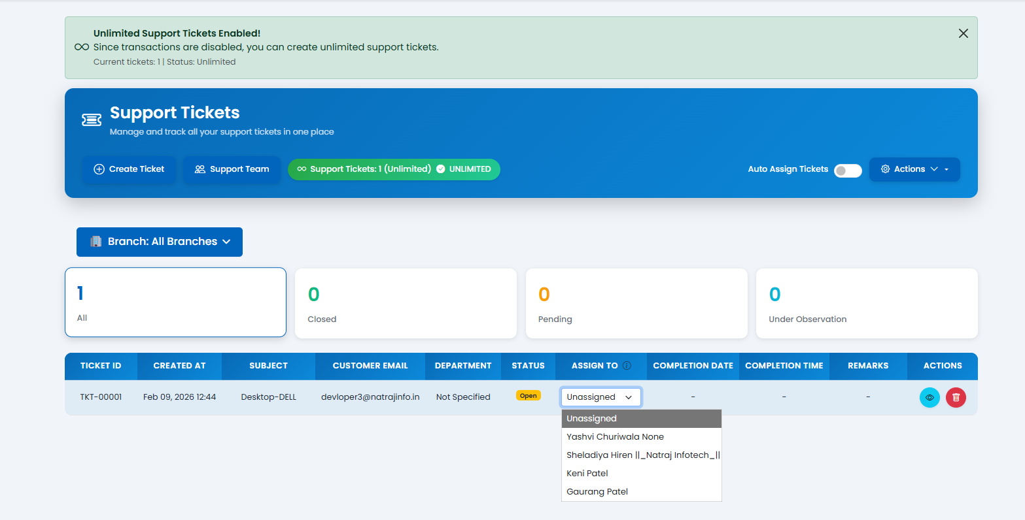The height and width of the screenshot is (520, 1025).
Task: Filter tickets by Under Observation card
Action: point(867,303)
